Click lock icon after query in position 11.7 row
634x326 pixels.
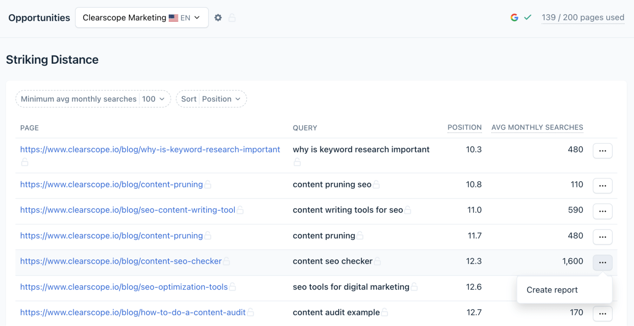pyautogui.click(x=360, y=236)
